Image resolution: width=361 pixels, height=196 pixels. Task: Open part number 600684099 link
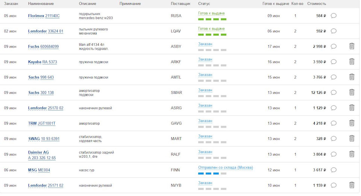coord(50,47)
